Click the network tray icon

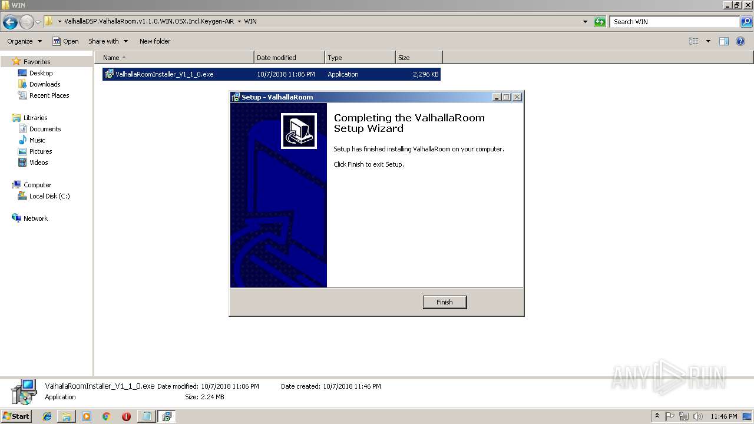684,416
